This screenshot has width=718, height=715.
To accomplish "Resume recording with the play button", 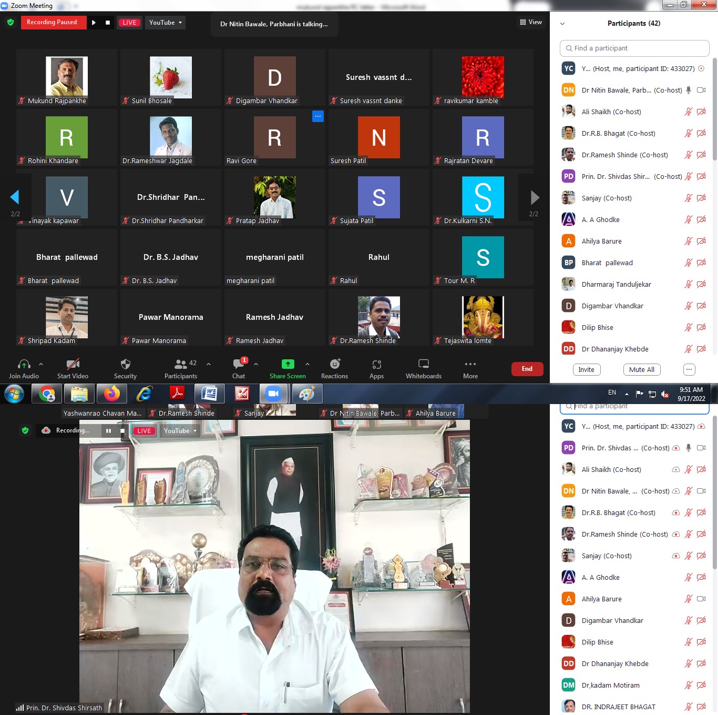I will click(94, 23).
